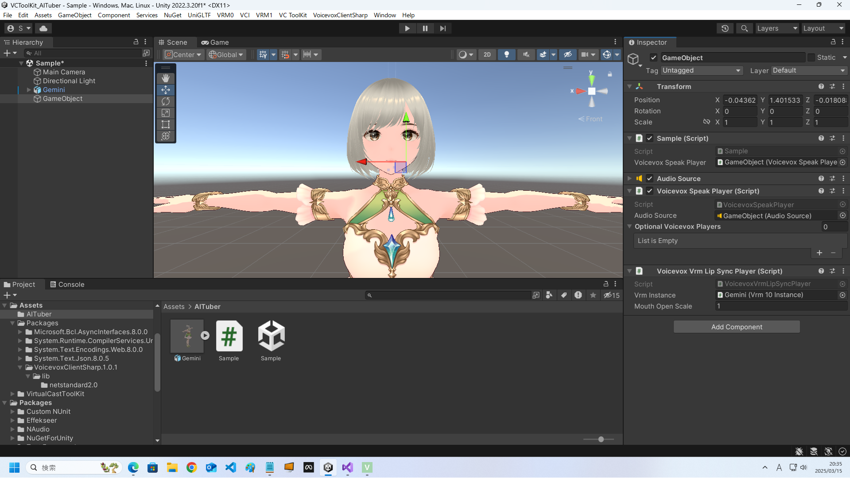Switch to the Console tab
Image resolution: width=850 pixels, height=478 pixels.
[67, 284]
